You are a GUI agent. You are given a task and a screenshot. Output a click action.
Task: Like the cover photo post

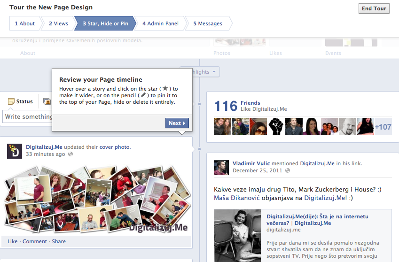coord(13,241)
